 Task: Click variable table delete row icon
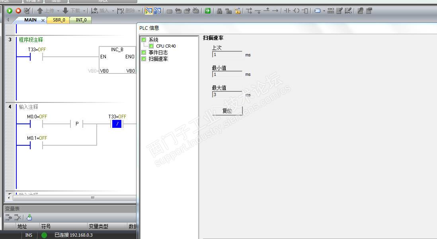(x=17, y=218)
